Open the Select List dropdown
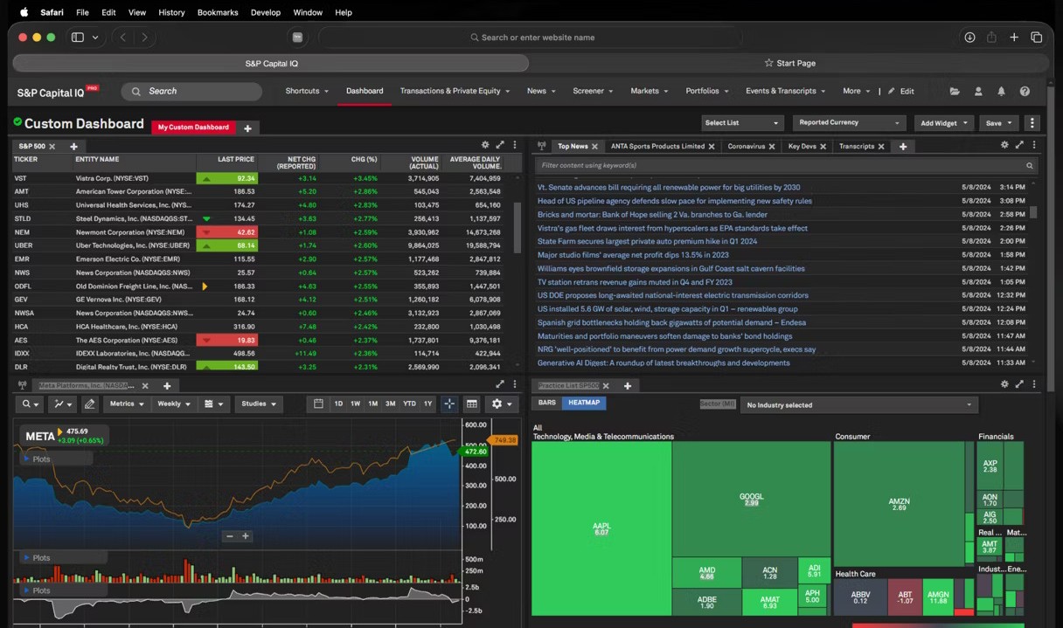 741,123
